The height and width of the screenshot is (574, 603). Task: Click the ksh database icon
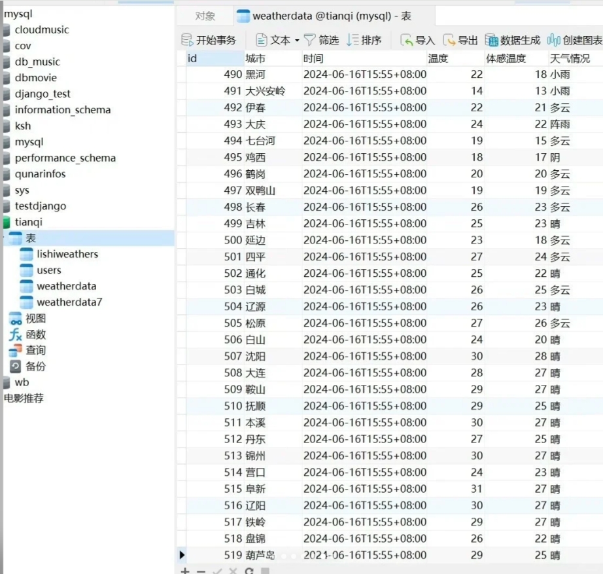(6, 126)
